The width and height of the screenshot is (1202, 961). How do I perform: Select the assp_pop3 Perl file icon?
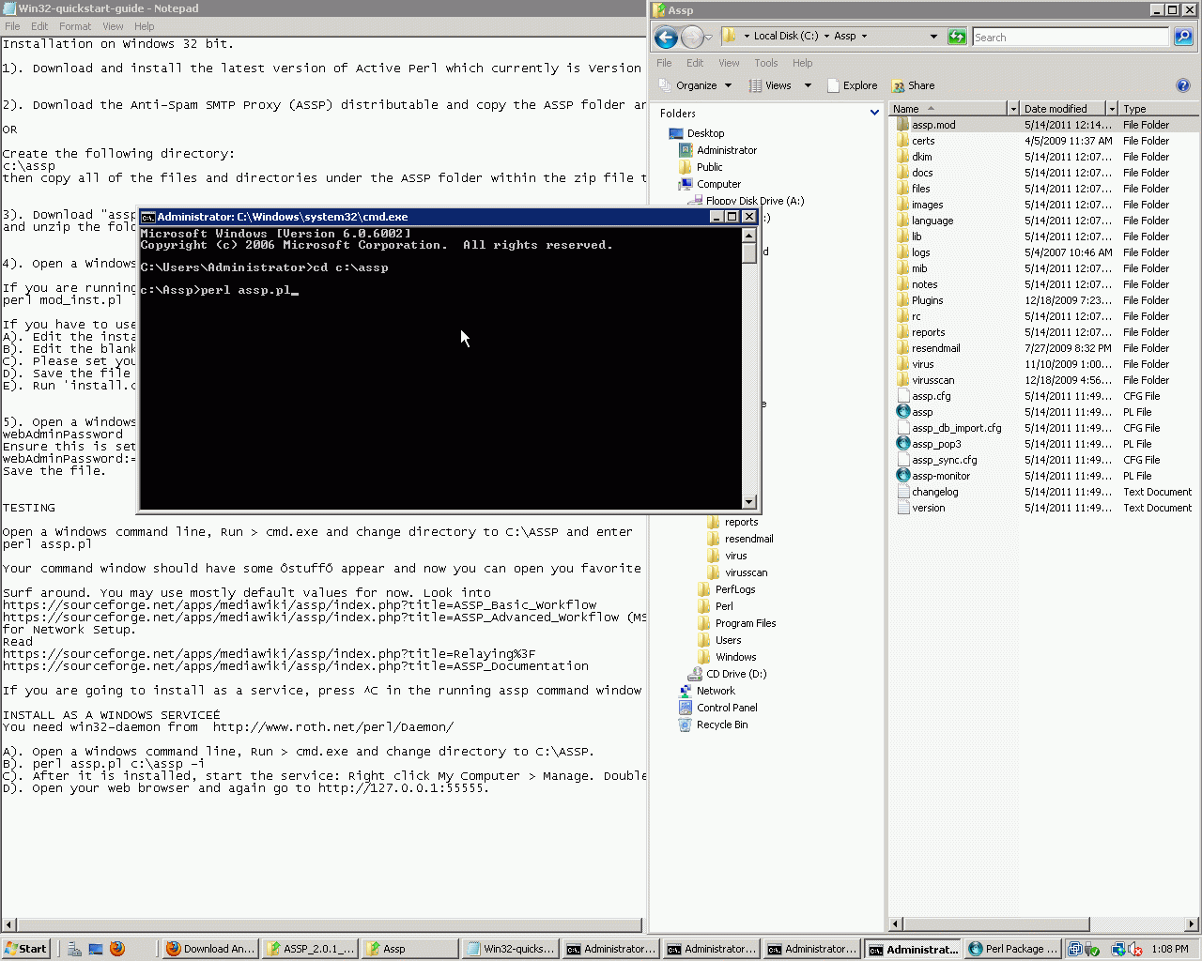[903, 444]
